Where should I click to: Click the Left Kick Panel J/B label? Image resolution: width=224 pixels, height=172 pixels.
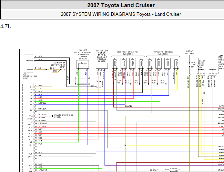[x=221, y=62]
